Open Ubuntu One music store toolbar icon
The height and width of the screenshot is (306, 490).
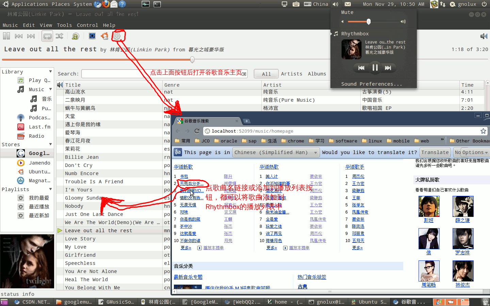[104, 36]
